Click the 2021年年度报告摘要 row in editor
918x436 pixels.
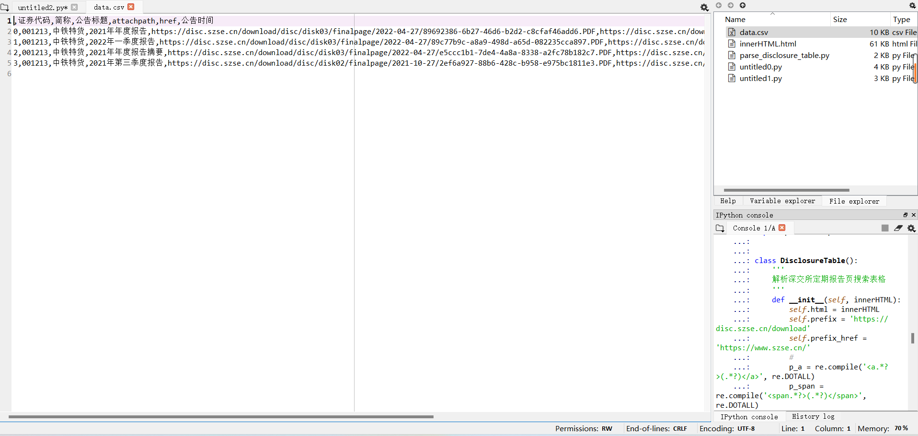358,52
